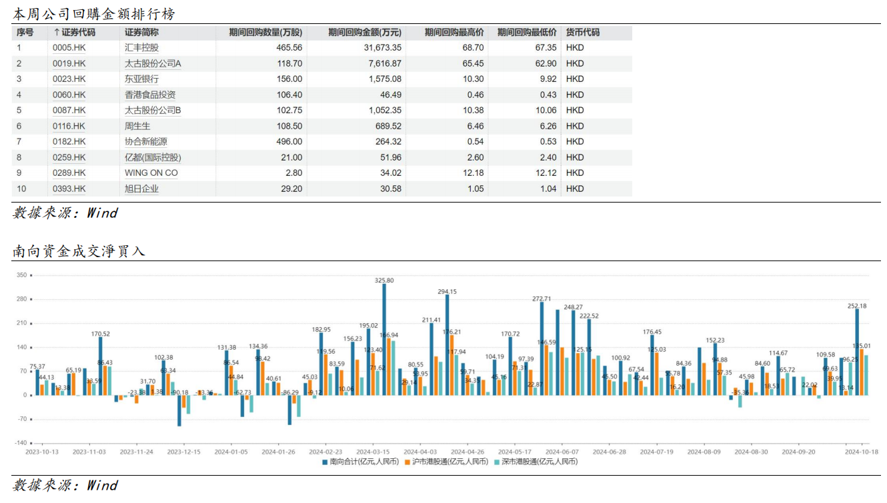Click the repurchase quantity 465.56
Screen dimensions: 887x503
pos(289,48)
